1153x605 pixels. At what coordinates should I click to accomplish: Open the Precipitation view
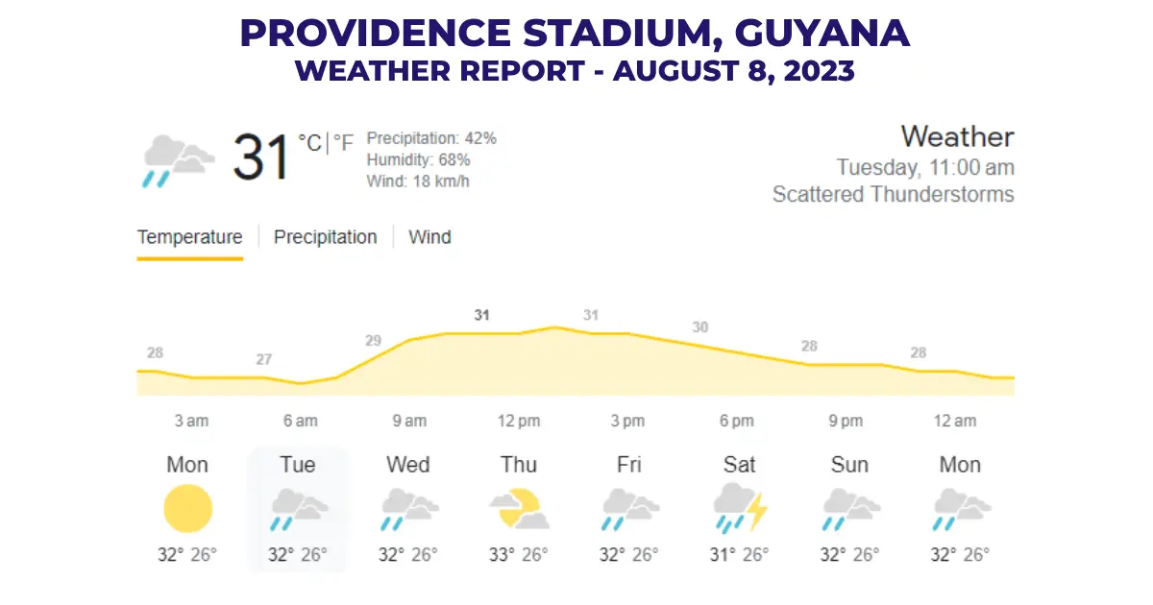coord(326,236)
